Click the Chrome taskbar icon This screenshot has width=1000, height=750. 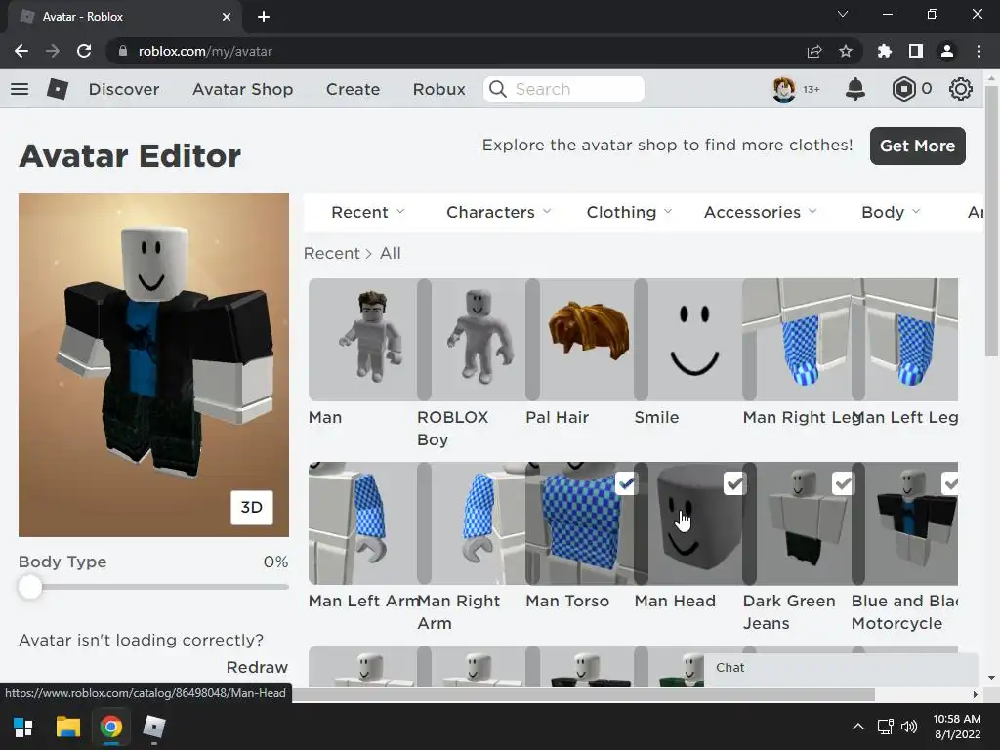(x=111, y=727)
